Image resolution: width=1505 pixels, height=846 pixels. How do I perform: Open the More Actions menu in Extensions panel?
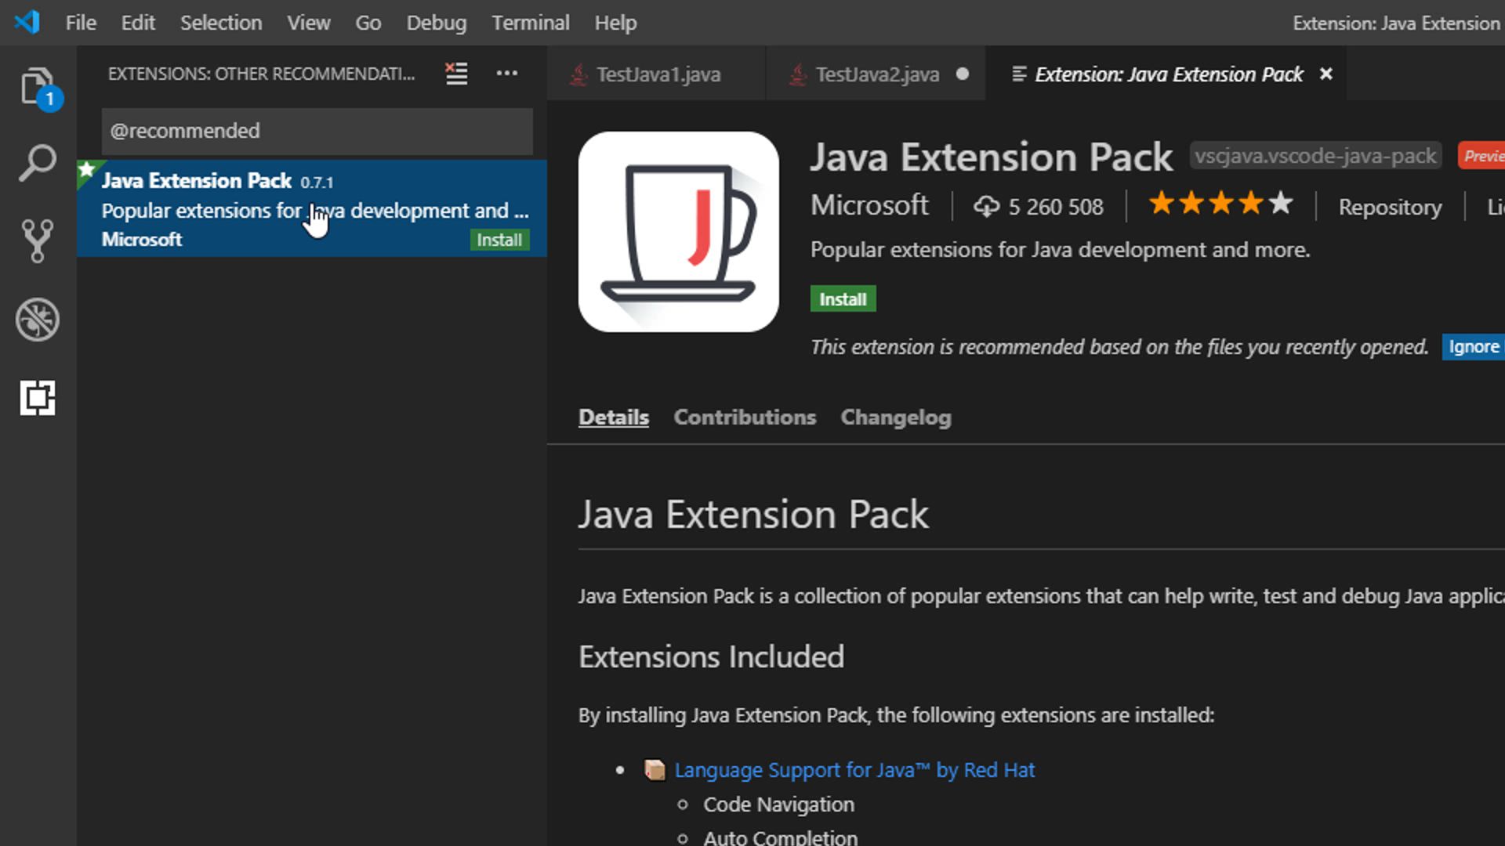pos(507,74)
